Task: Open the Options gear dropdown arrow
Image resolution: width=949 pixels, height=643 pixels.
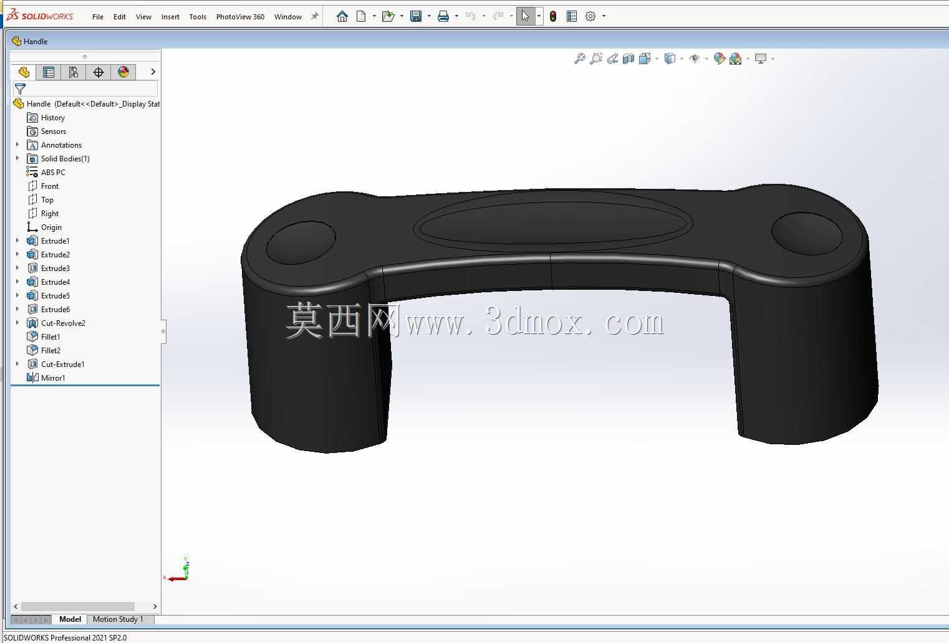Action: tap(604, 16)
